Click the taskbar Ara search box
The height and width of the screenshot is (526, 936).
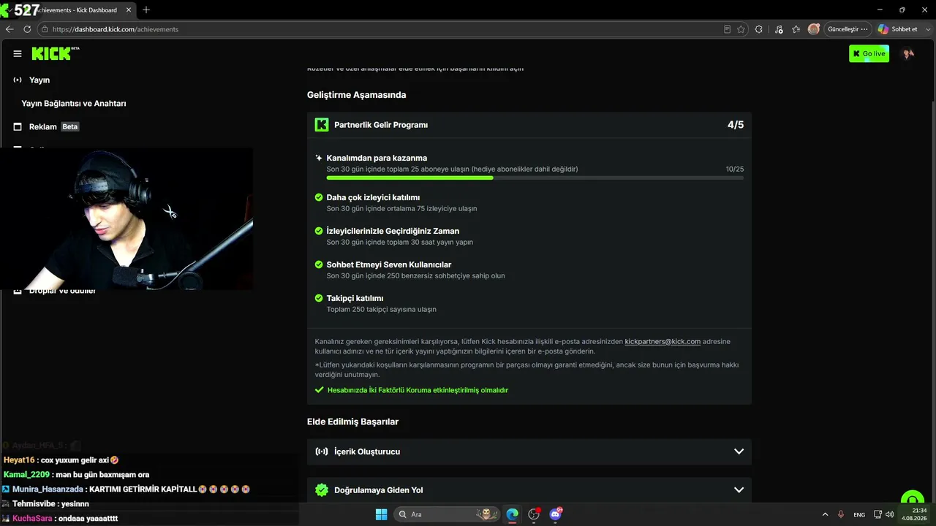pyautogui.click(x=447, y=514)
